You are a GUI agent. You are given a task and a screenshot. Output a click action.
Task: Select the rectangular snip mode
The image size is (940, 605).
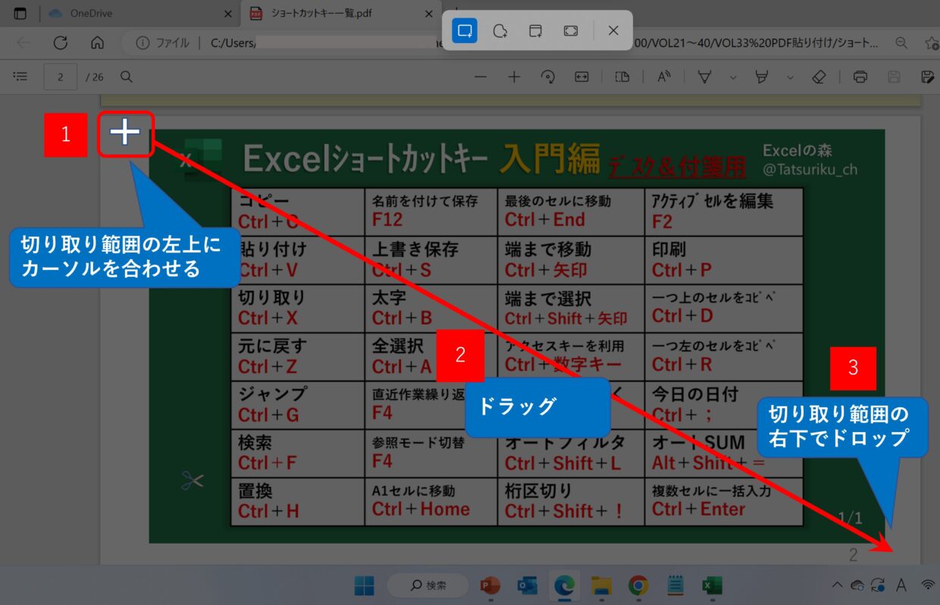tap(465, 30)
